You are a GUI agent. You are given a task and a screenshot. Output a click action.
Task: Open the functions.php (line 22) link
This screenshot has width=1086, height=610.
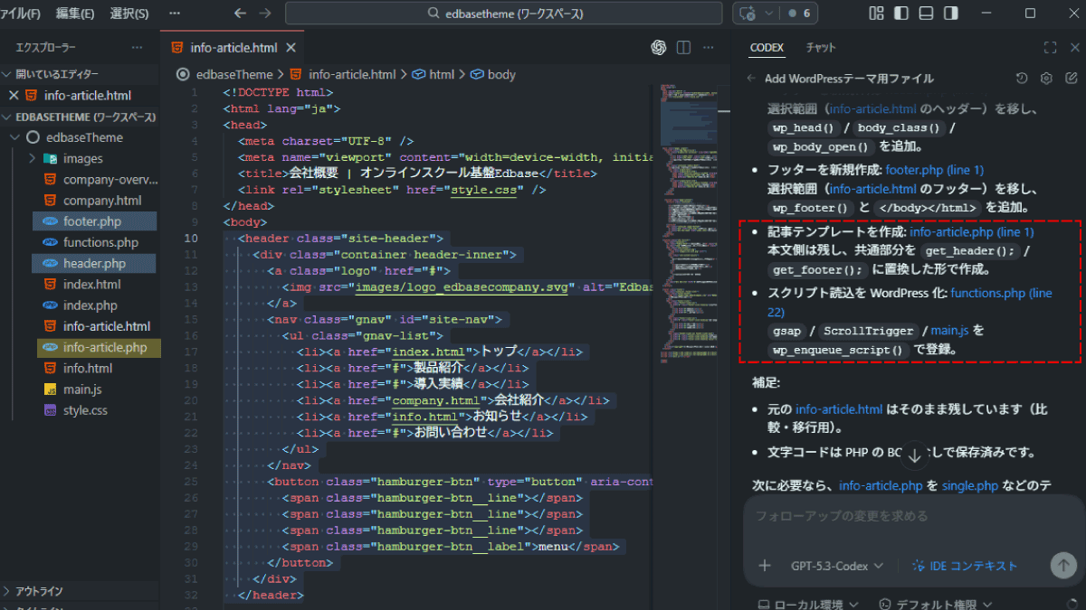[x=1000, y=293]
